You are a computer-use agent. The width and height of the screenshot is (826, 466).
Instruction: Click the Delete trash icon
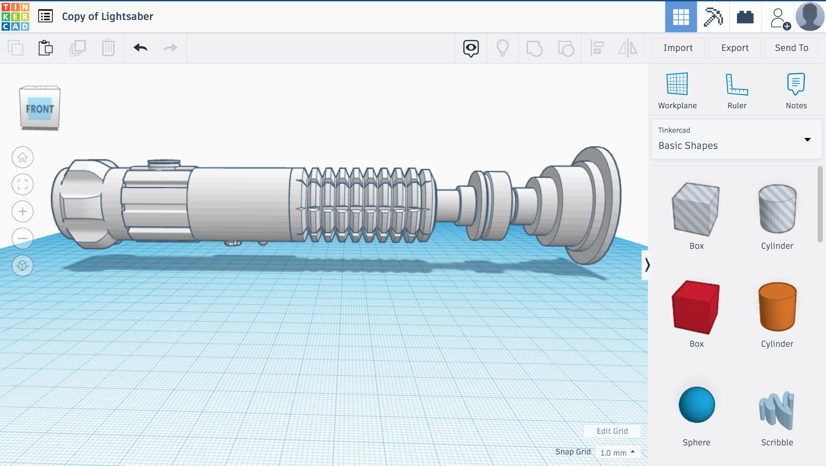coord(108,48)
